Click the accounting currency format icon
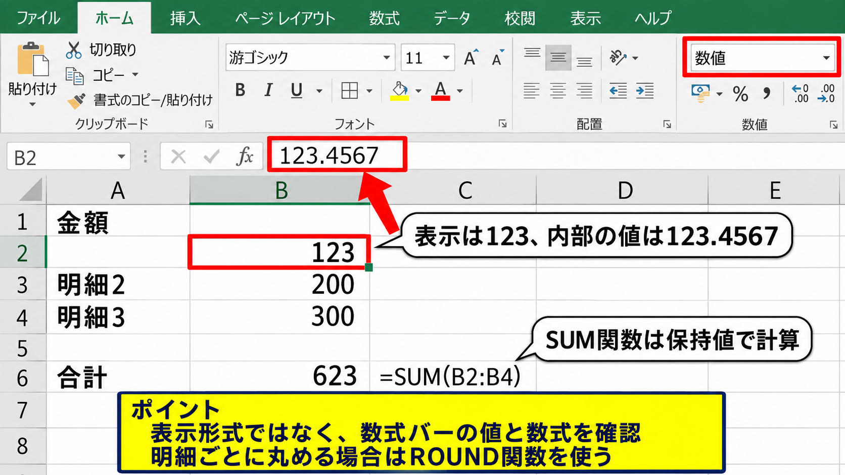The image size is (845, 475). point(700,93)
